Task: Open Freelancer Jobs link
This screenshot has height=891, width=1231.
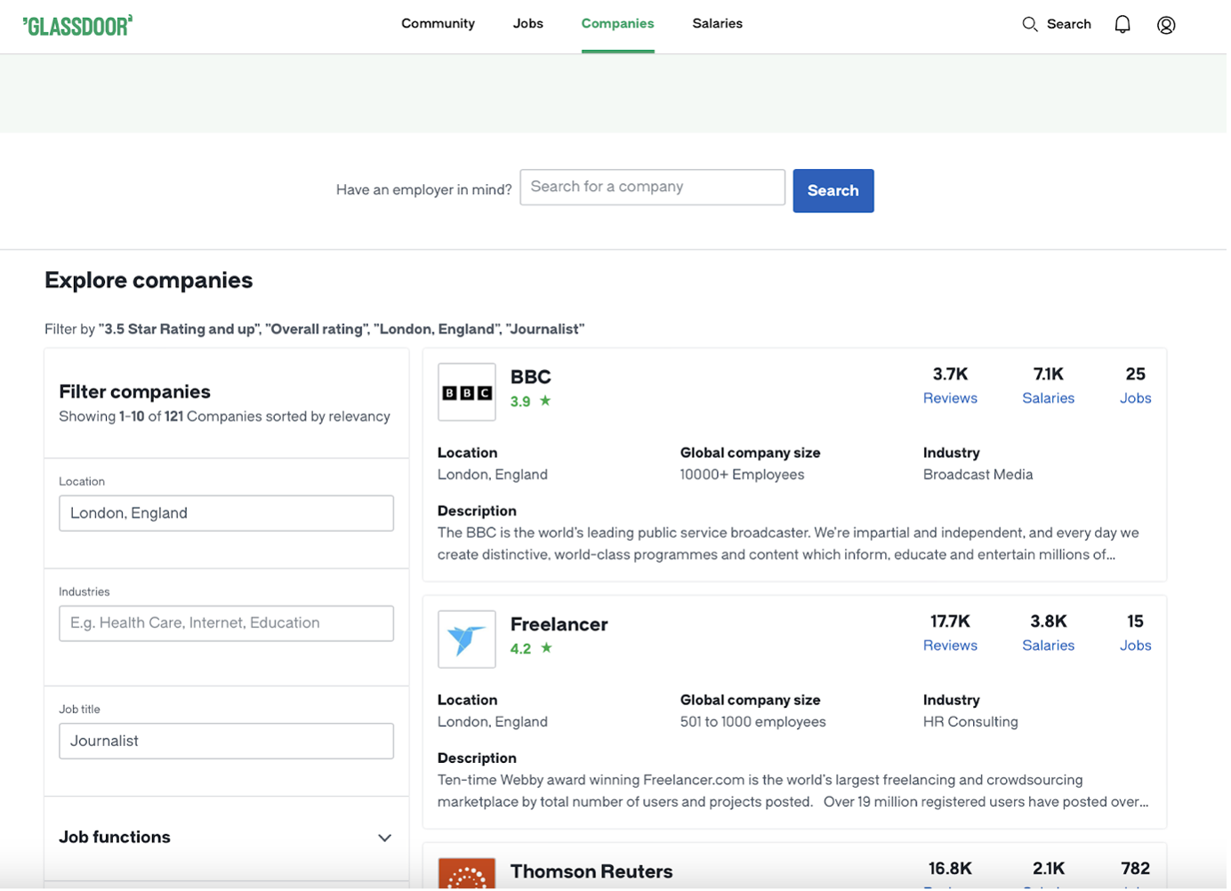Action: [1138, 646]
